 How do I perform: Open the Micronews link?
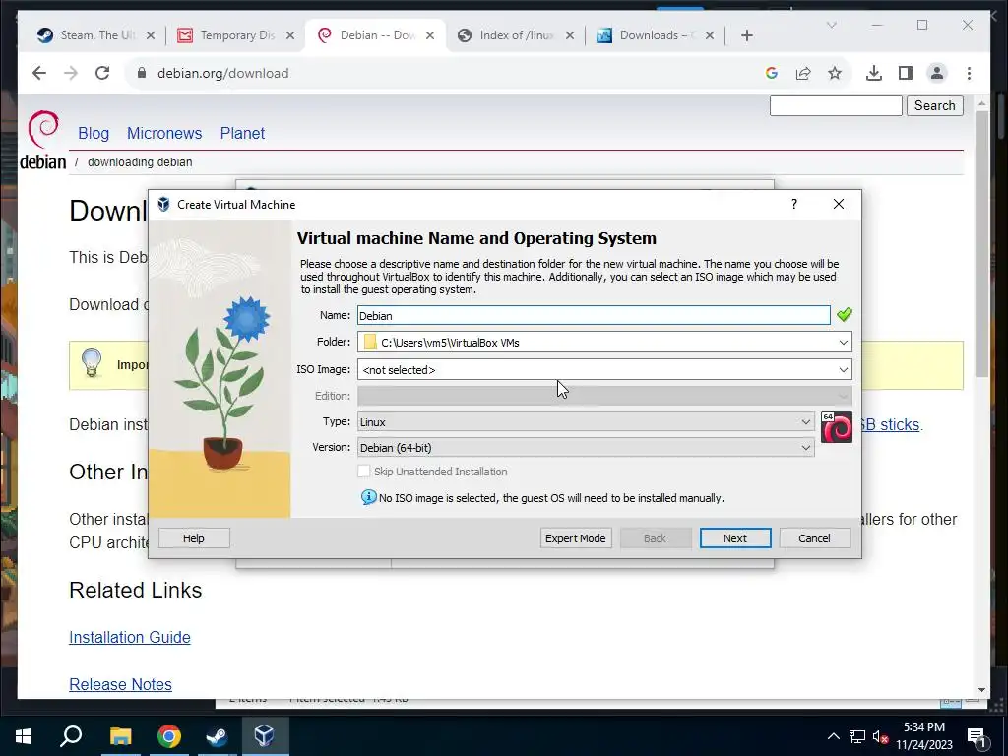(164, 133)
